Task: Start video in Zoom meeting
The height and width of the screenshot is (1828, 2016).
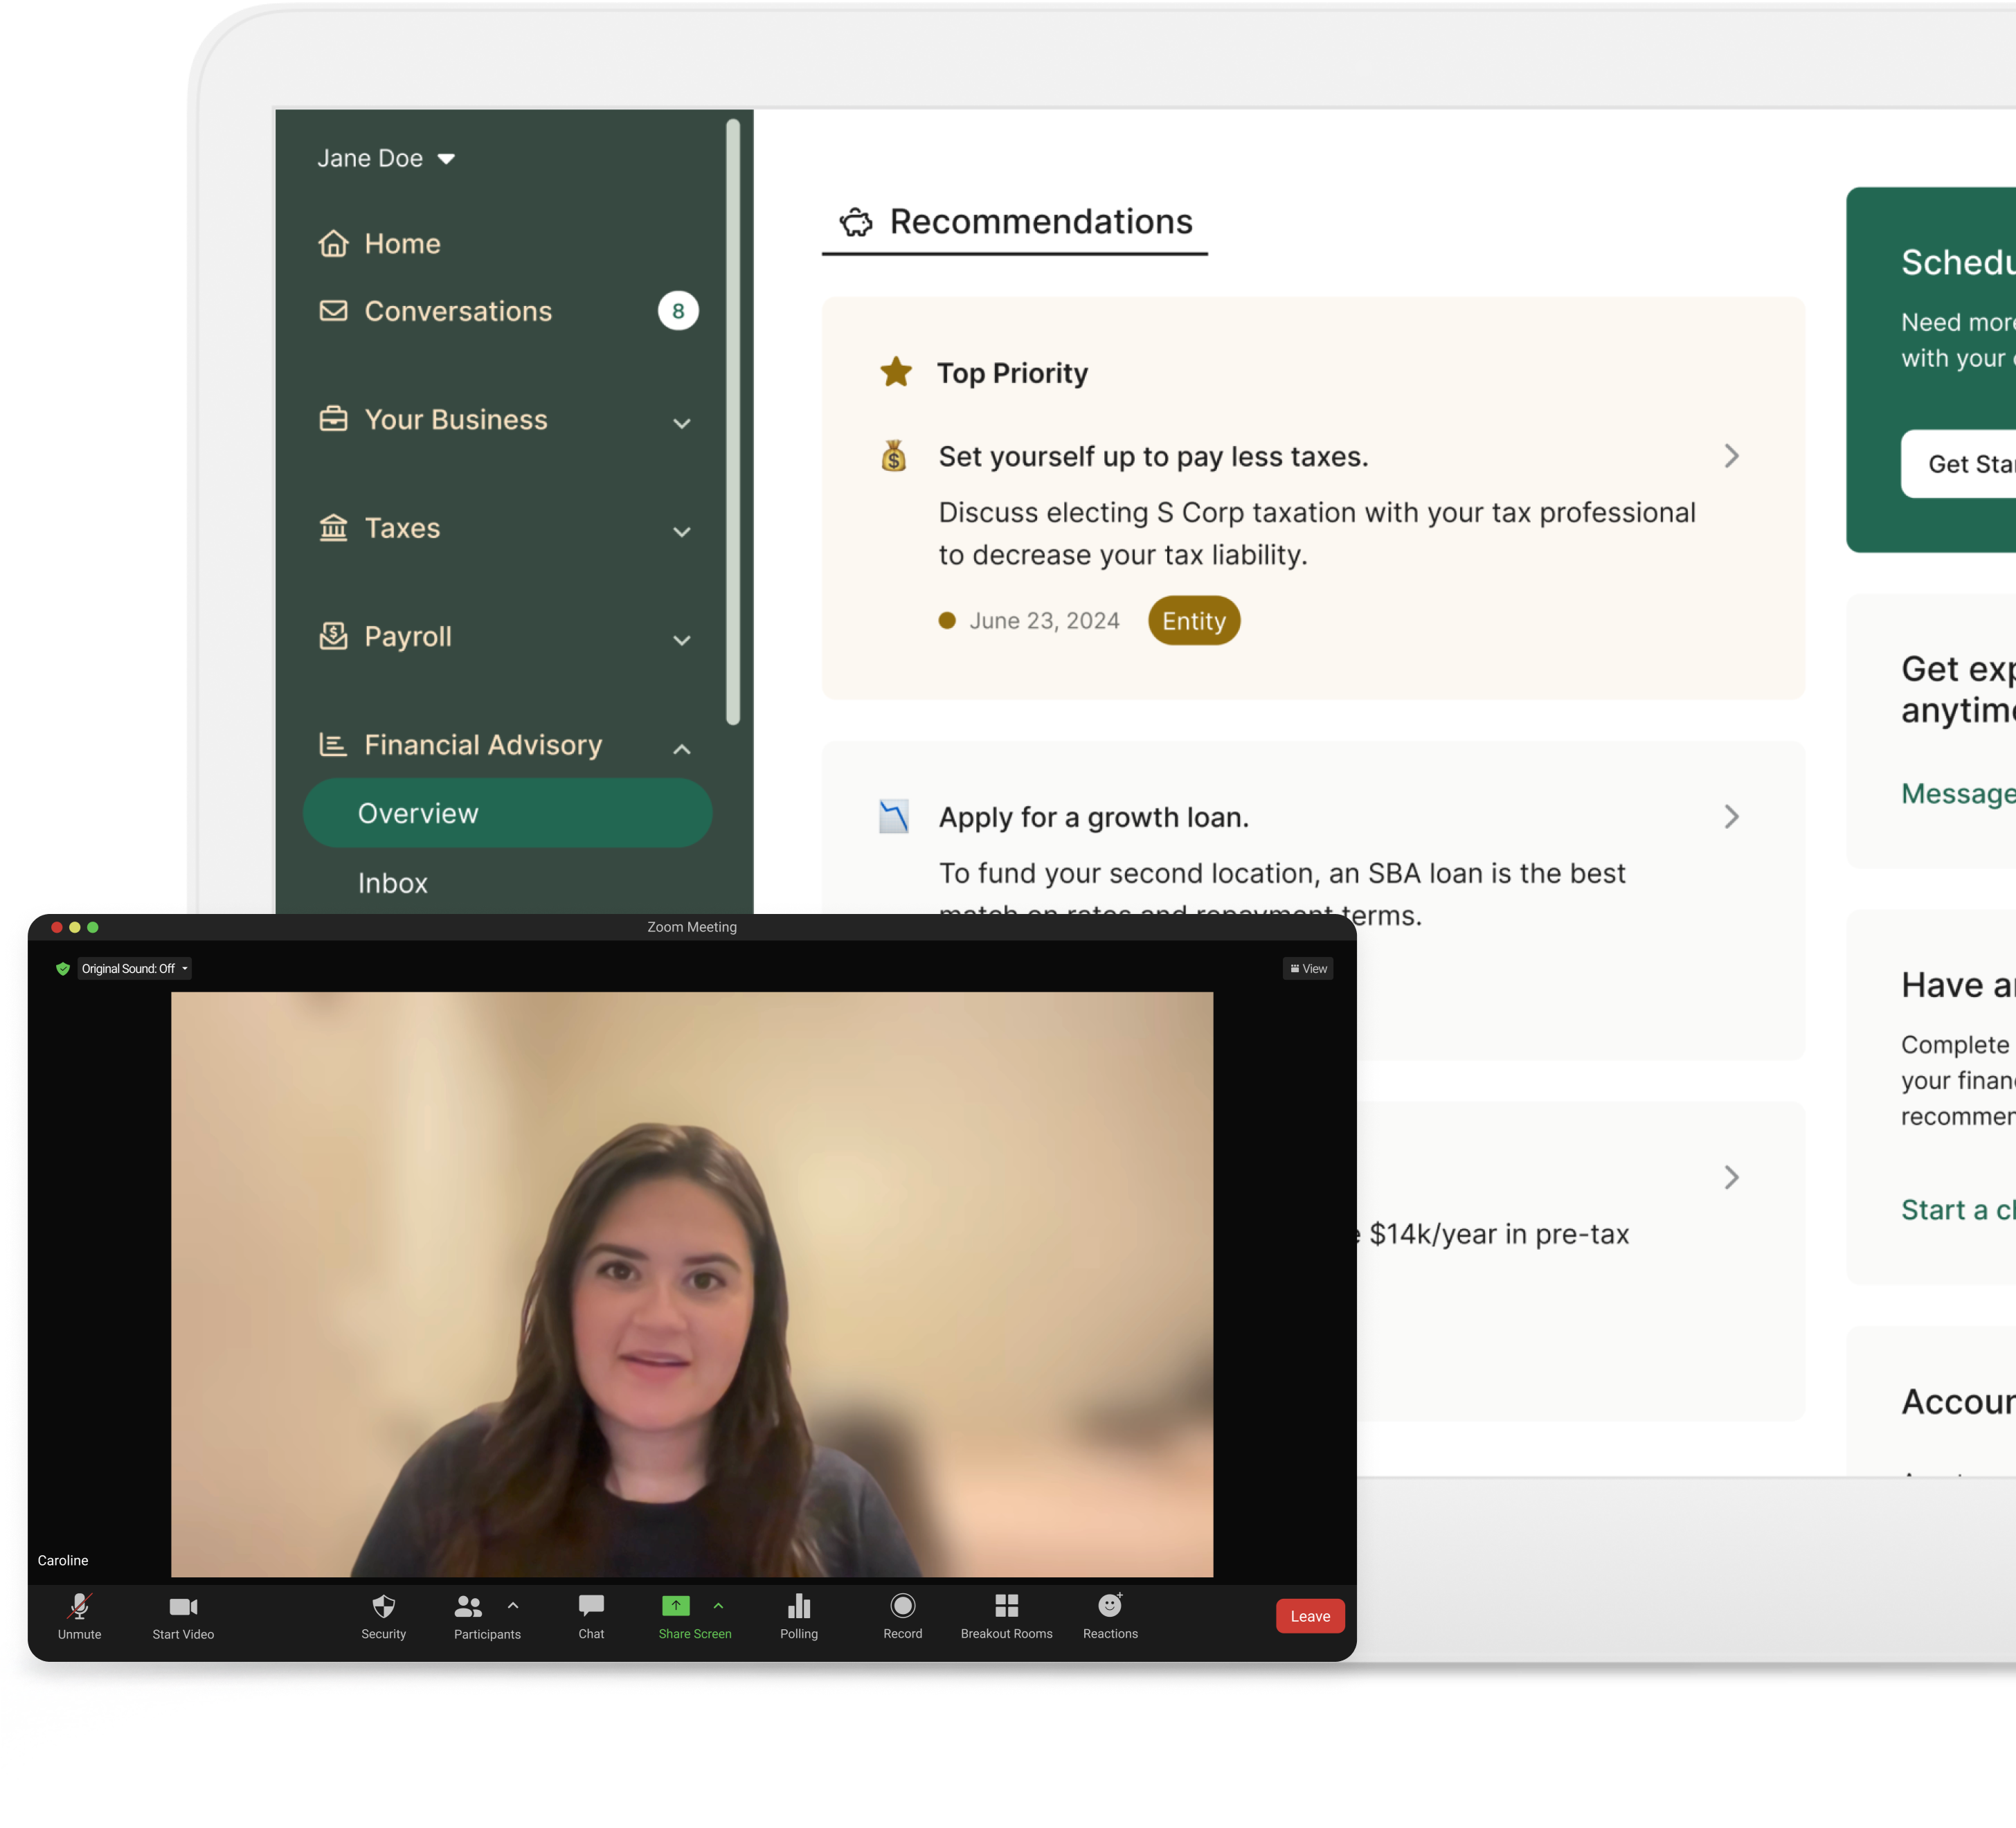Action: coord(183,1608)
